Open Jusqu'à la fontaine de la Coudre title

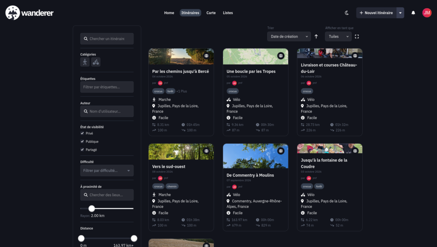(x=324, y=163)
